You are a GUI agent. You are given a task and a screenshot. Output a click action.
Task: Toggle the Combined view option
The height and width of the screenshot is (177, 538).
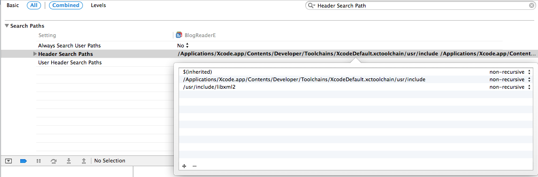click(x=66, y=6)
